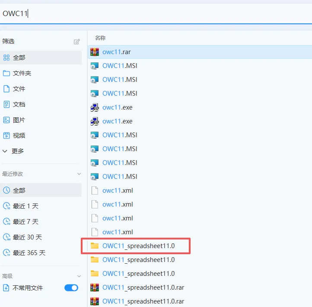Filter results by 视频

pos(41,136)
